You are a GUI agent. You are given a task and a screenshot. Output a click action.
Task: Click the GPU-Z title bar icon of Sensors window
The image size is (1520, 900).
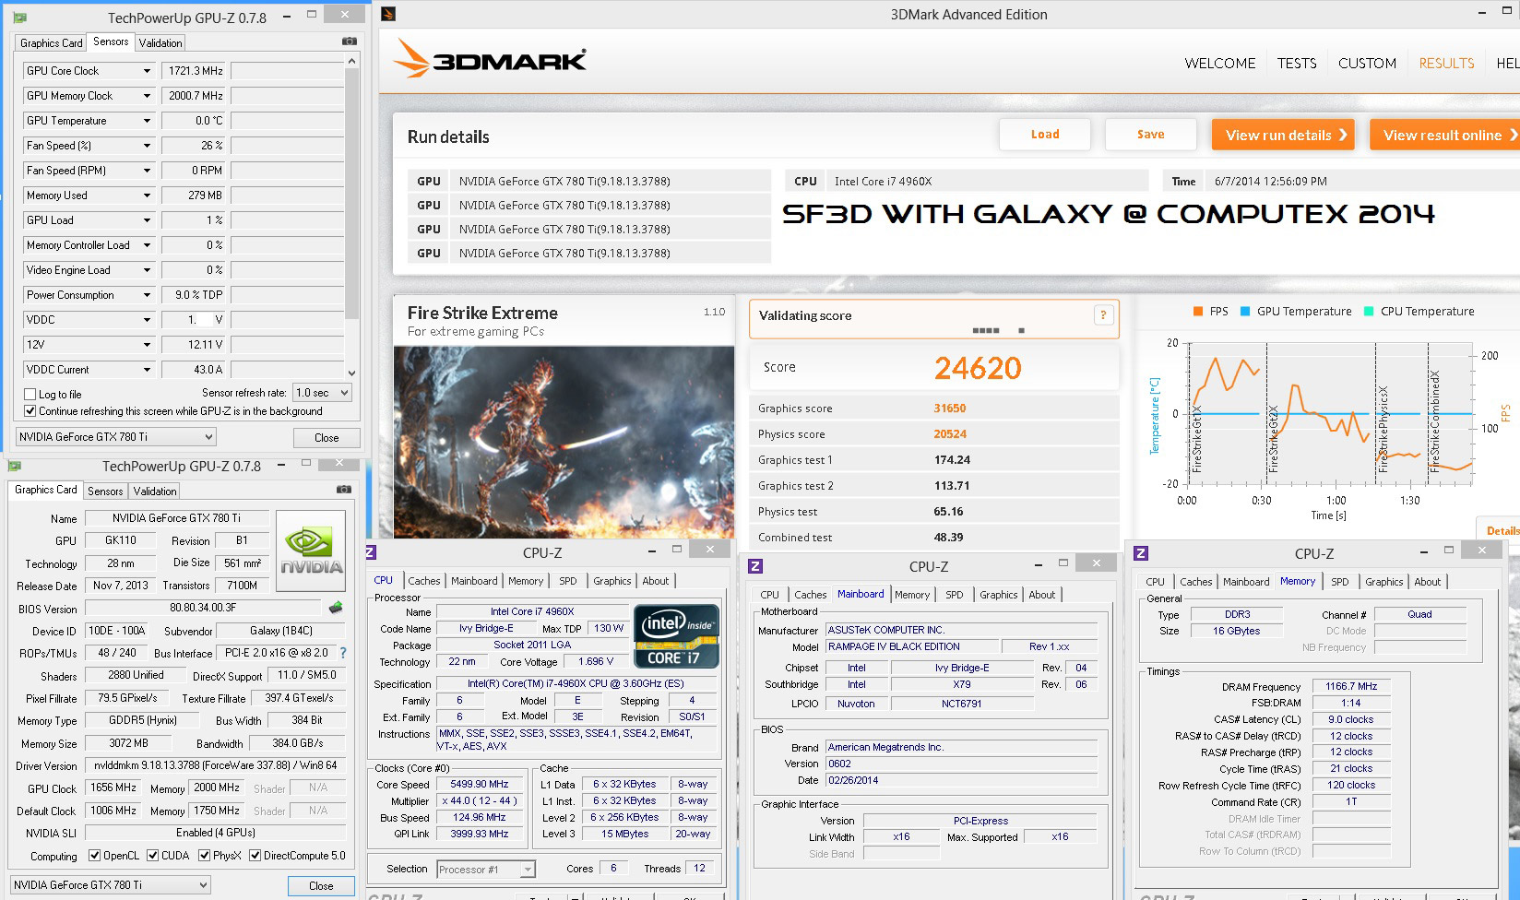[19, 17]
